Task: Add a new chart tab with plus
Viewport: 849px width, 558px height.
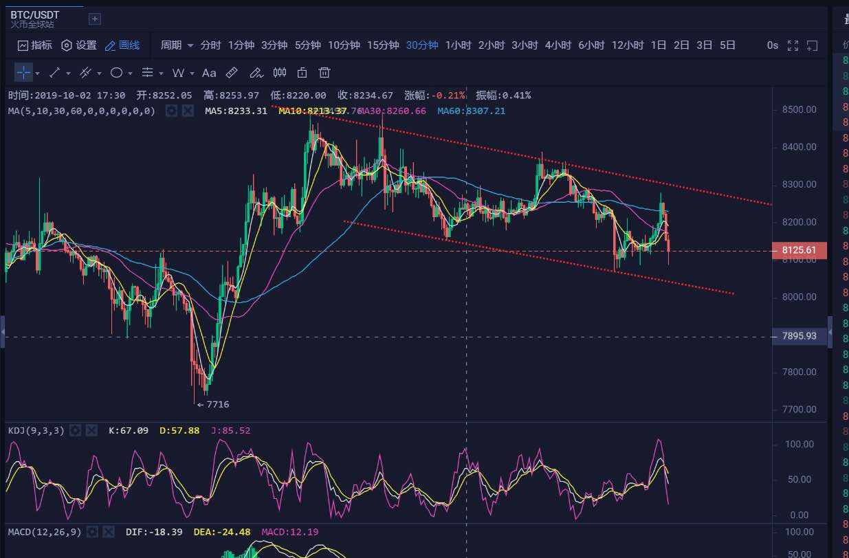Action: click(95, 19)
